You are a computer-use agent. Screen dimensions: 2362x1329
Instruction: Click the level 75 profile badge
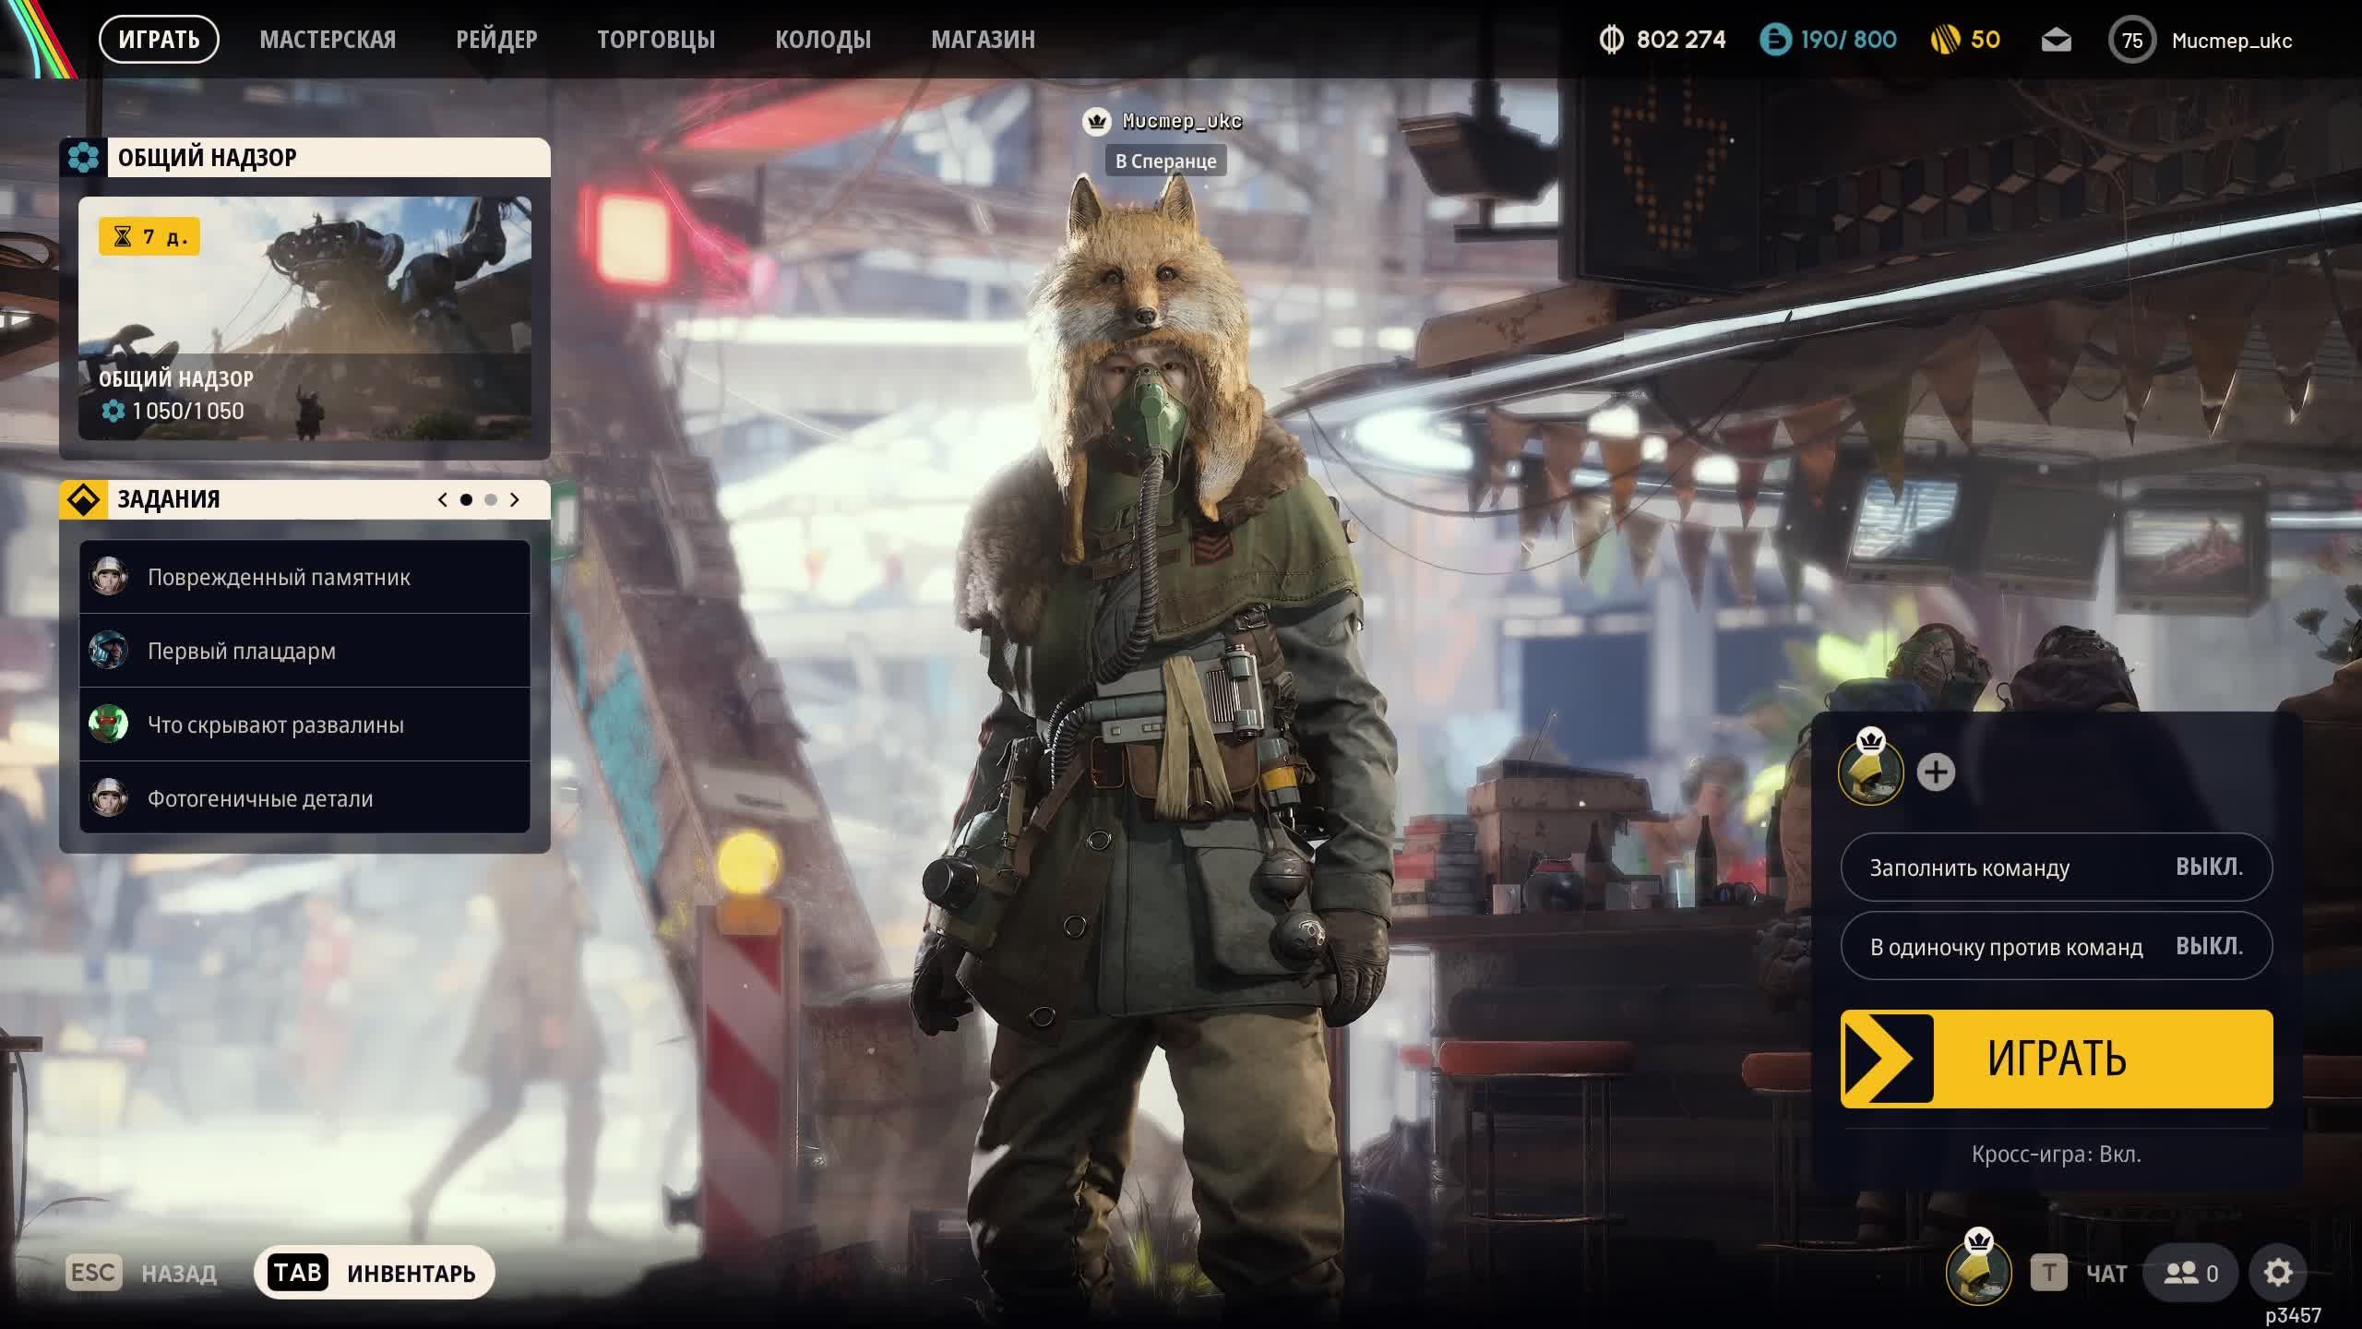pos(2131,41)
